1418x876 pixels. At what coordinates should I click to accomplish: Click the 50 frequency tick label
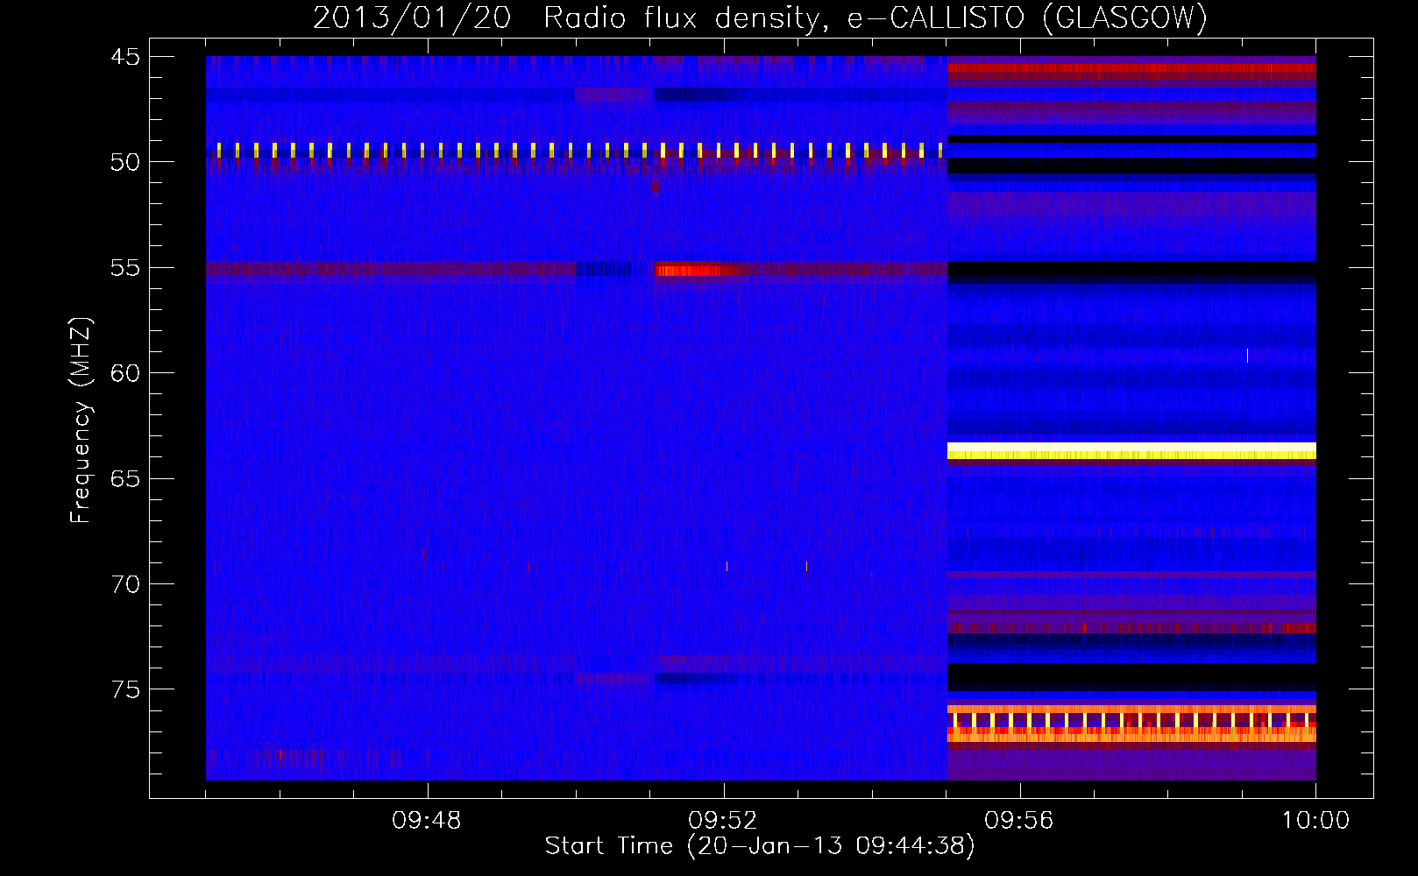click(125, 162)
